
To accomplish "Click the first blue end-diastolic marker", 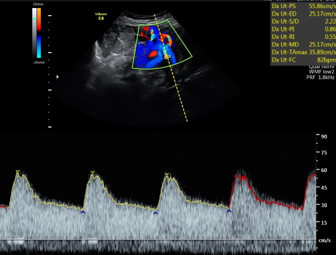I will pyautogui.click(x=83, y=212).
